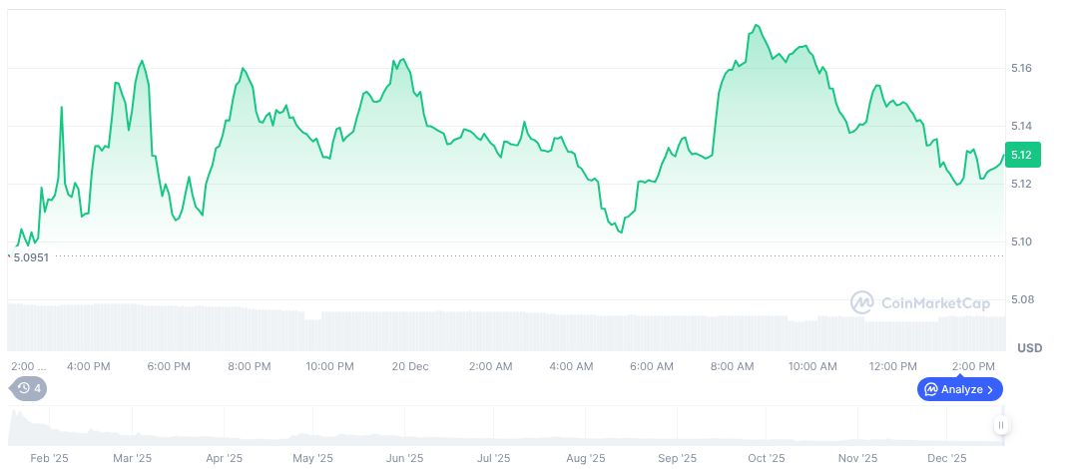Click the 5.08 price axis label
The image size is (1070, 469).
coord(1021,299)
